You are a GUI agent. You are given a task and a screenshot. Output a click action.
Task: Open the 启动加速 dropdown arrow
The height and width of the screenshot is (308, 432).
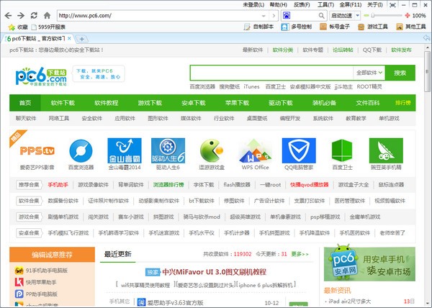pos(357,15)
